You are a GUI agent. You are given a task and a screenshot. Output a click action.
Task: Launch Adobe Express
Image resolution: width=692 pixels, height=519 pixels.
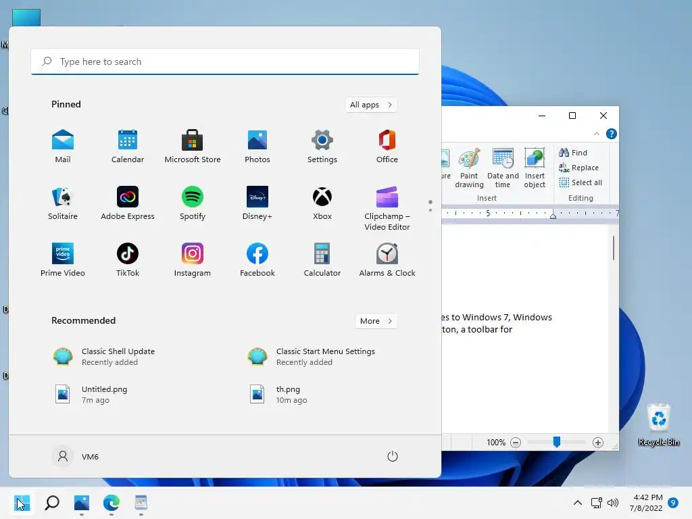tap(128, 203)
